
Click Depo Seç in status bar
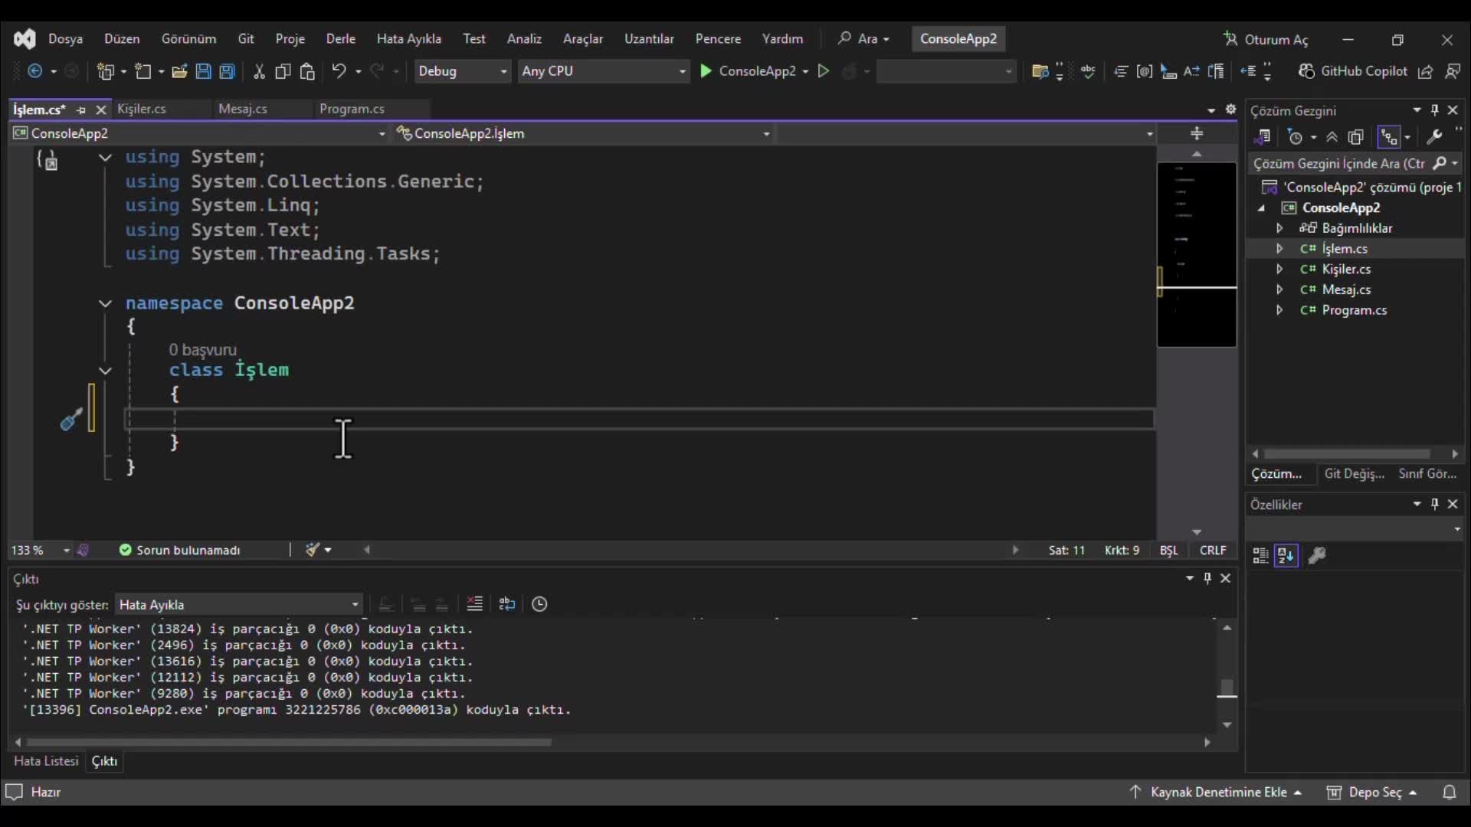(x=1372, y=792)
